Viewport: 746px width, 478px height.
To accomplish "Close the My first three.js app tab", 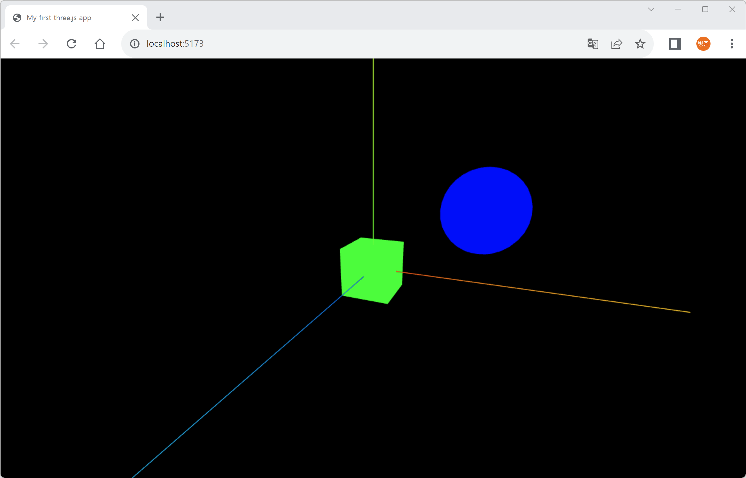I will 135,18.
